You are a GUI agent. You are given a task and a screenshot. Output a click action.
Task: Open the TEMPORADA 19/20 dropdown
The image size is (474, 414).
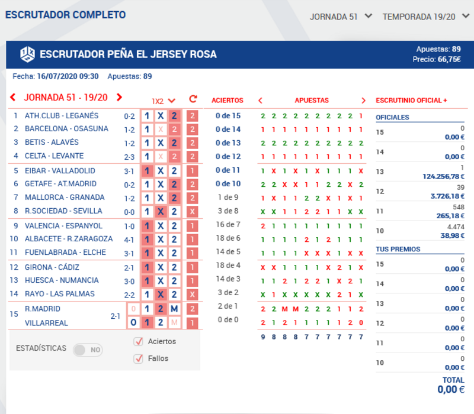[426, 17]
